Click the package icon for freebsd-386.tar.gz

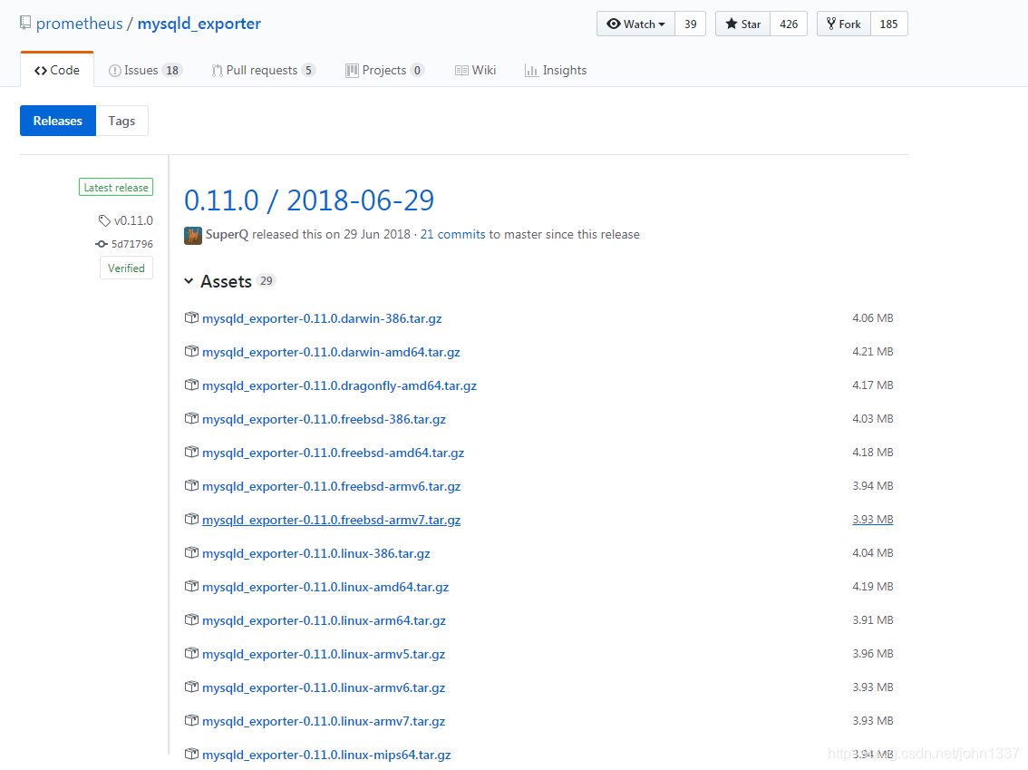point(191,418)
